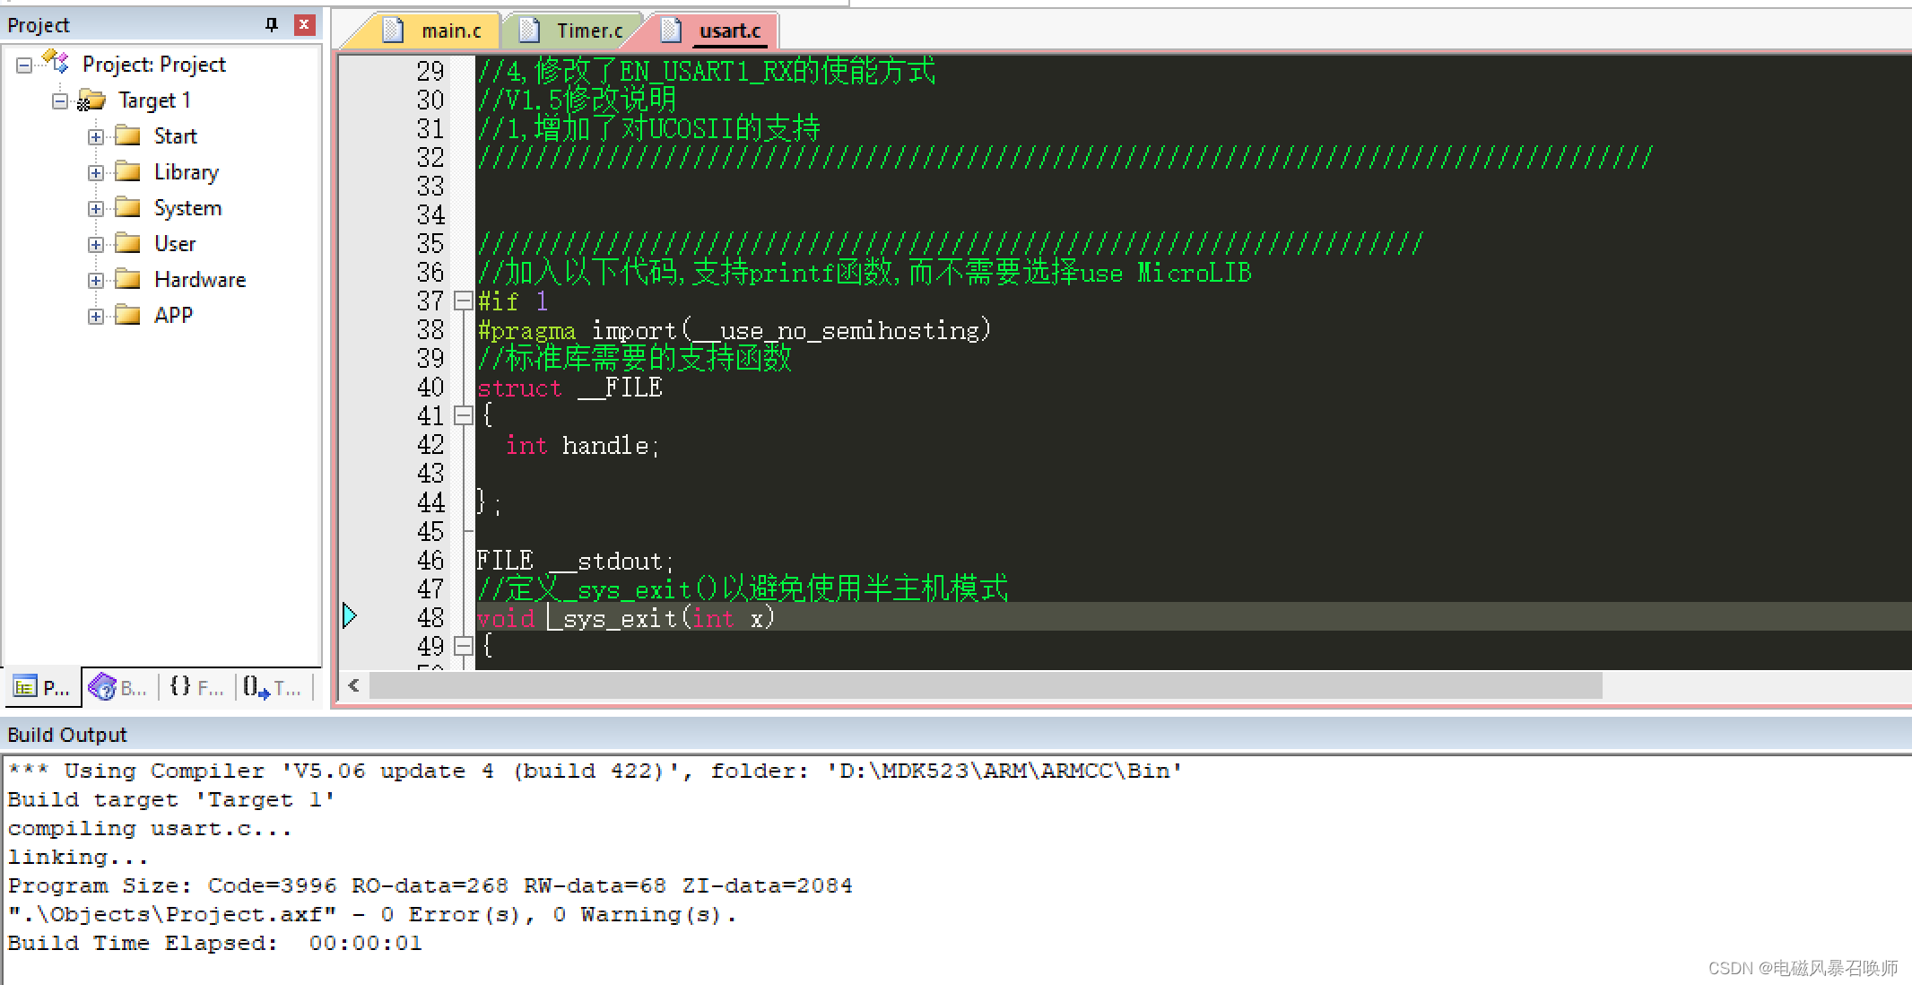Image resolution: width=1912 pixels, height=985 pixels.
Task: Collapse the function body at line 49
Action: click(x=463, y=645)
